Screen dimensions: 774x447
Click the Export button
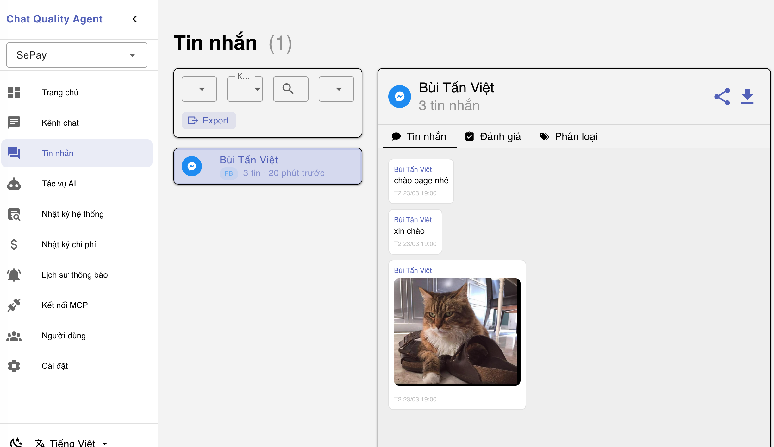209,121
